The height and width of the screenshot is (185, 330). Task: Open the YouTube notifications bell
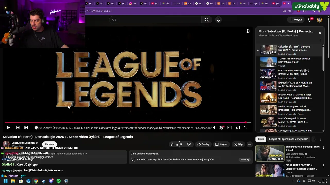[x=310, y=20]
